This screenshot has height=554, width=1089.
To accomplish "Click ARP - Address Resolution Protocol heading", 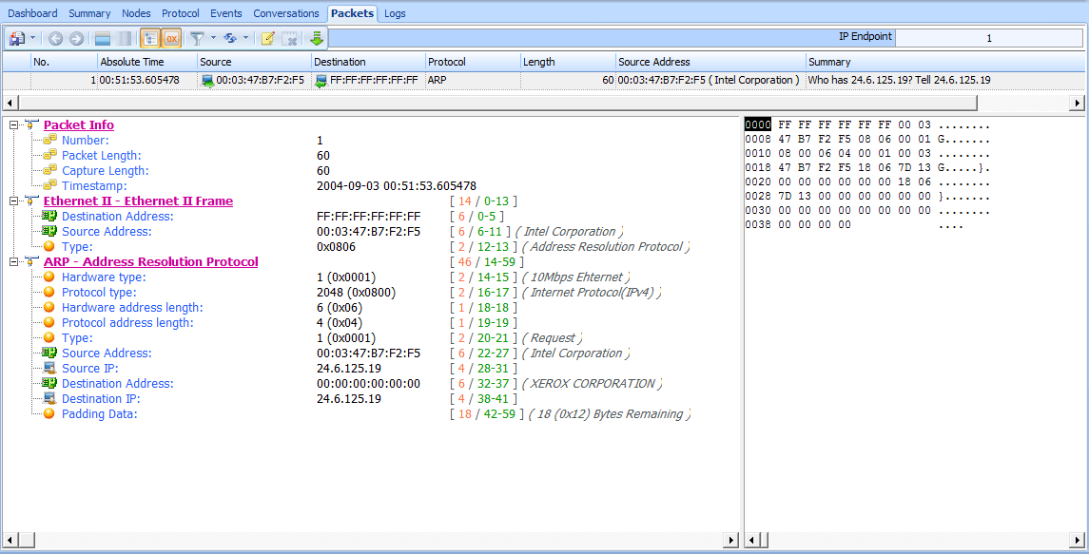I will coord(150,261).
